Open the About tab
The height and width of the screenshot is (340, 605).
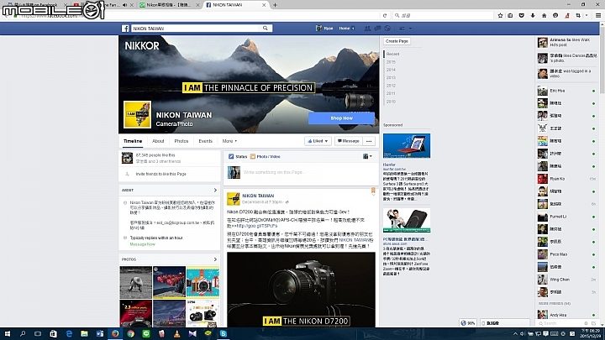click(x=158, y=141)
